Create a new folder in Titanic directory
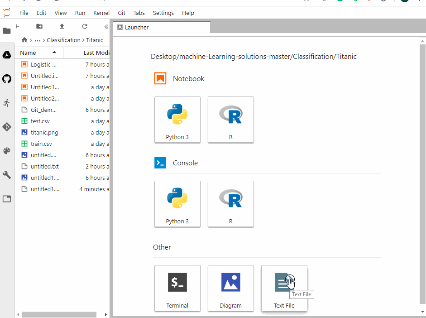The height and width of the screenshot is (318, 426). point(39,26)
